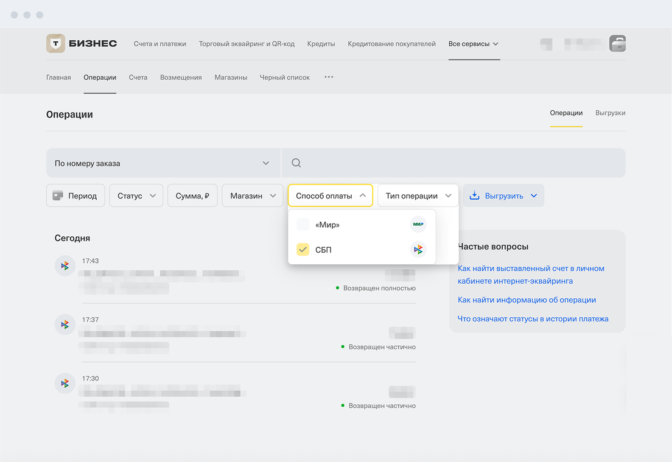Open the Тип операции dropdown
The image size is (672, 462).
click(418, 196)
